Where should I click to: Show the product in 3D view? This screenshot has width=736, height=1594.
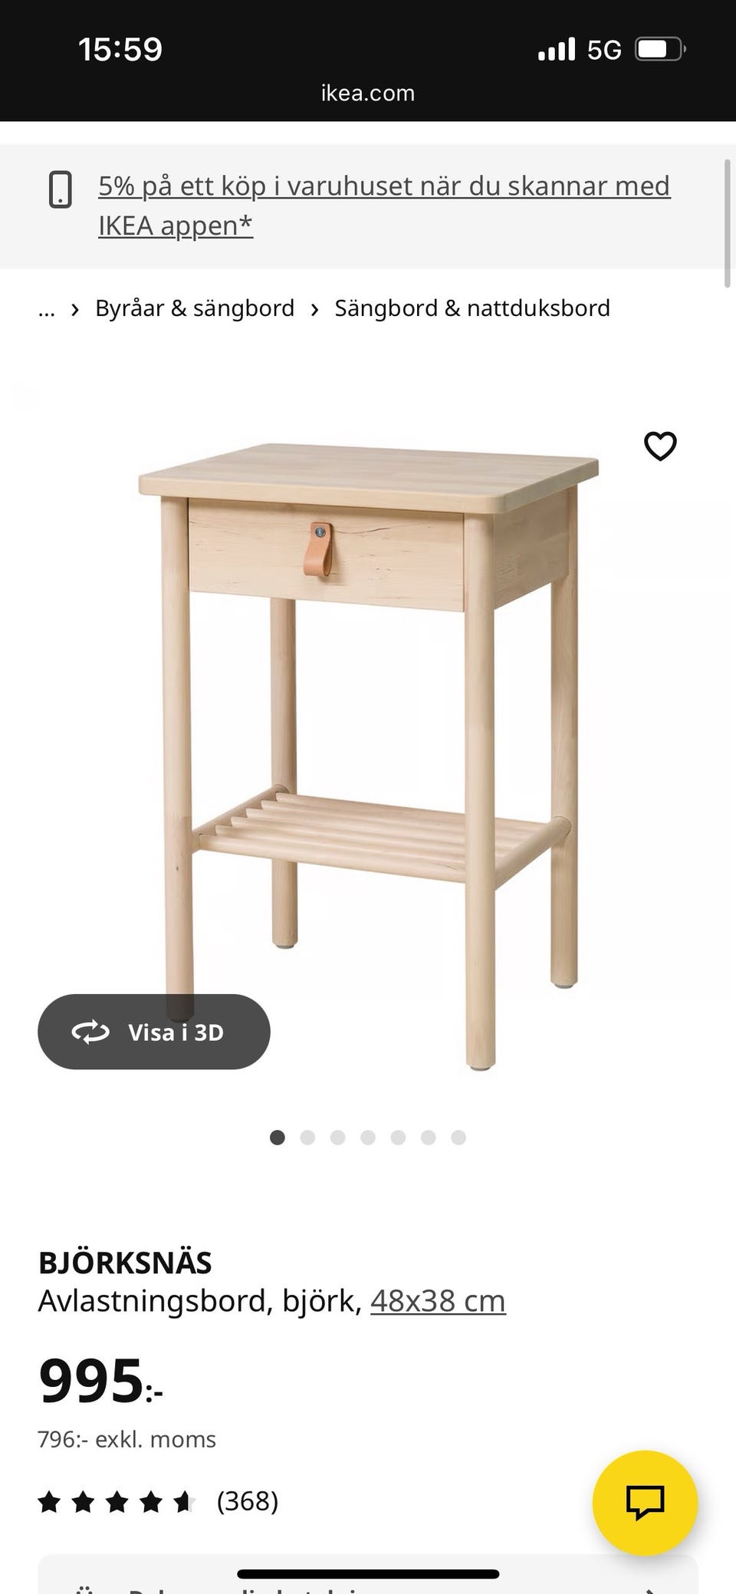coord(154,1032)
